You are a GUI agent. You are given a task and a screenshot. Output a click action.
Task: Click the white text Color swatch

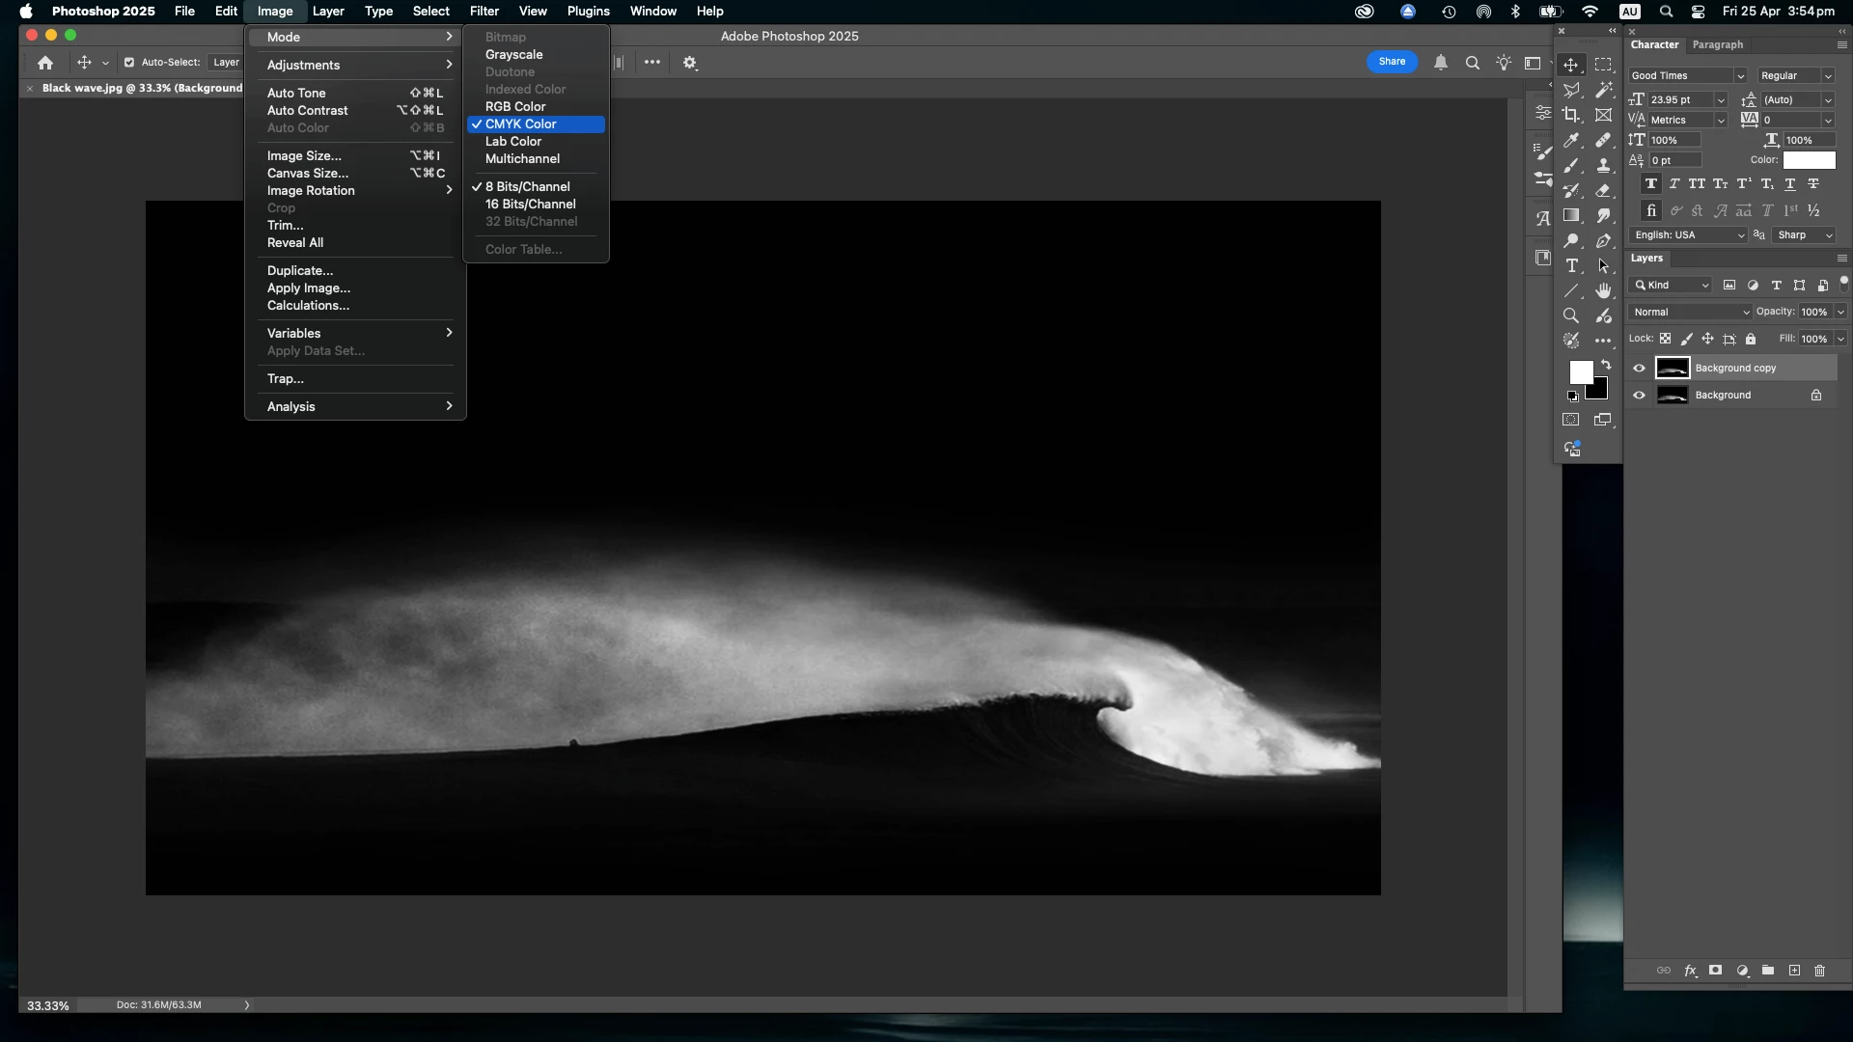tap(1809, 160)
